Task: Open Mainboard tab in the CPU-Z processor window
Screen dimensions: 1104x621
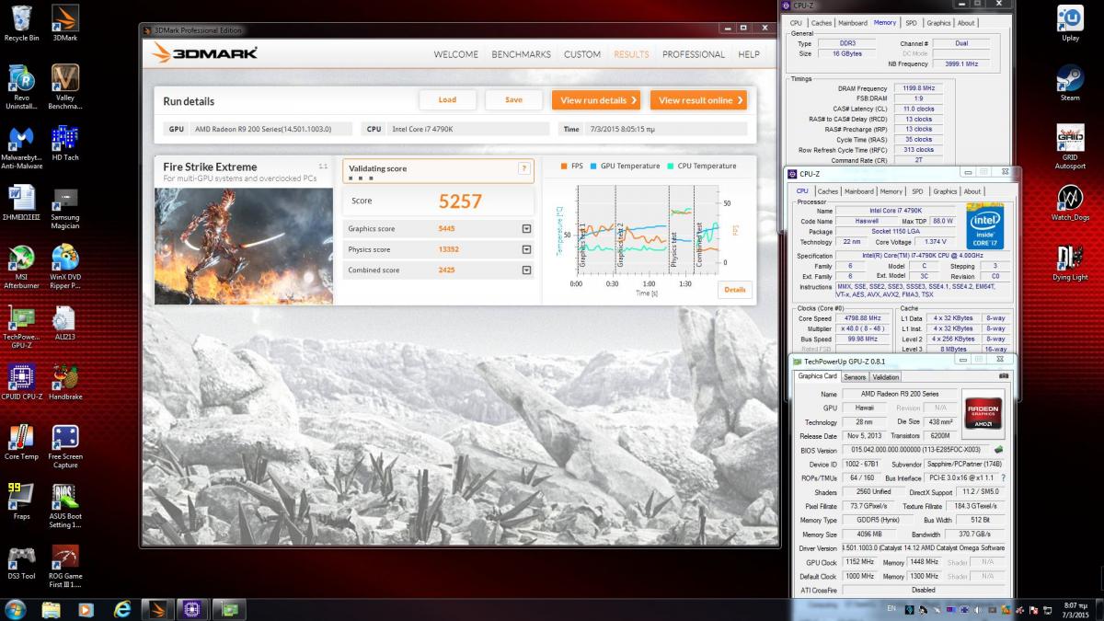Action: (859, 191)
